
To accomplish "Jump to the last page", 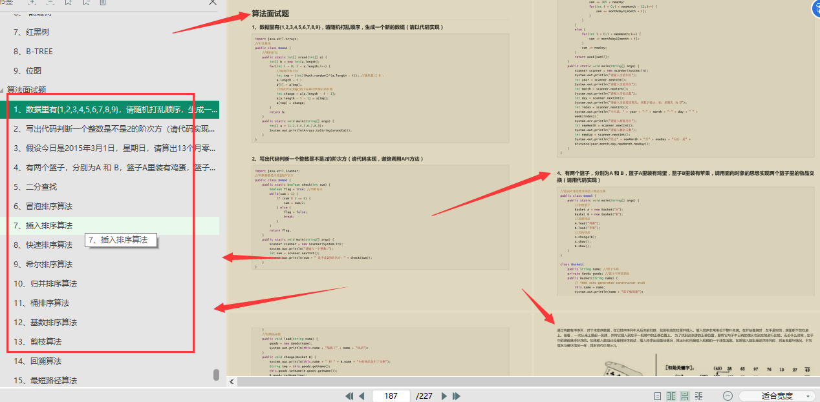I will click(x=456, y=396).
